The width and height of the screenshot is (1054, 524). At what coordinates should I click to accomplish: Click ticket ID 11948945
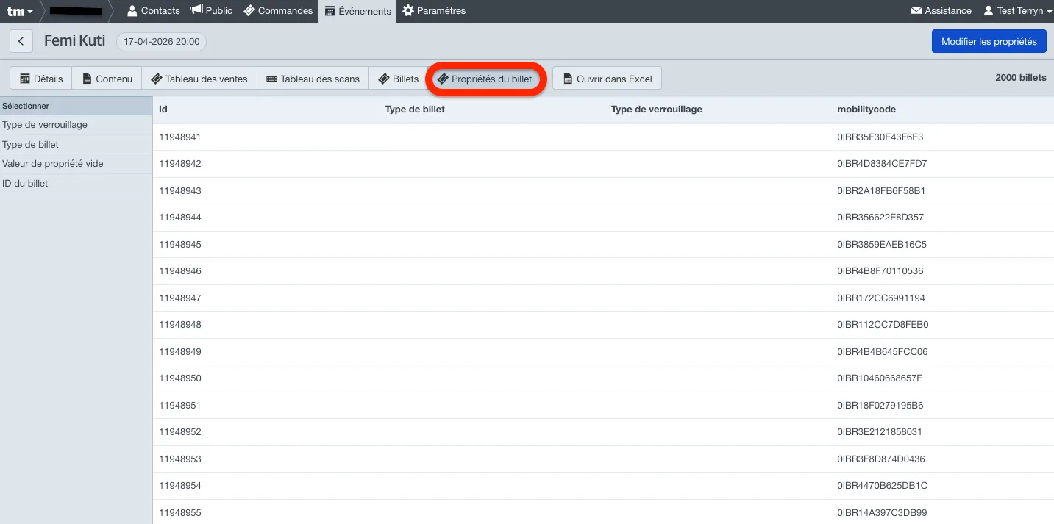(180, 245)
